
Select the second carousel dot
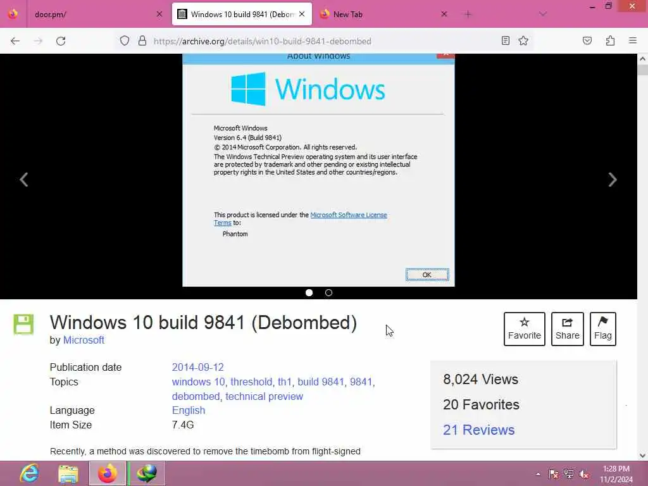point(328,292)
